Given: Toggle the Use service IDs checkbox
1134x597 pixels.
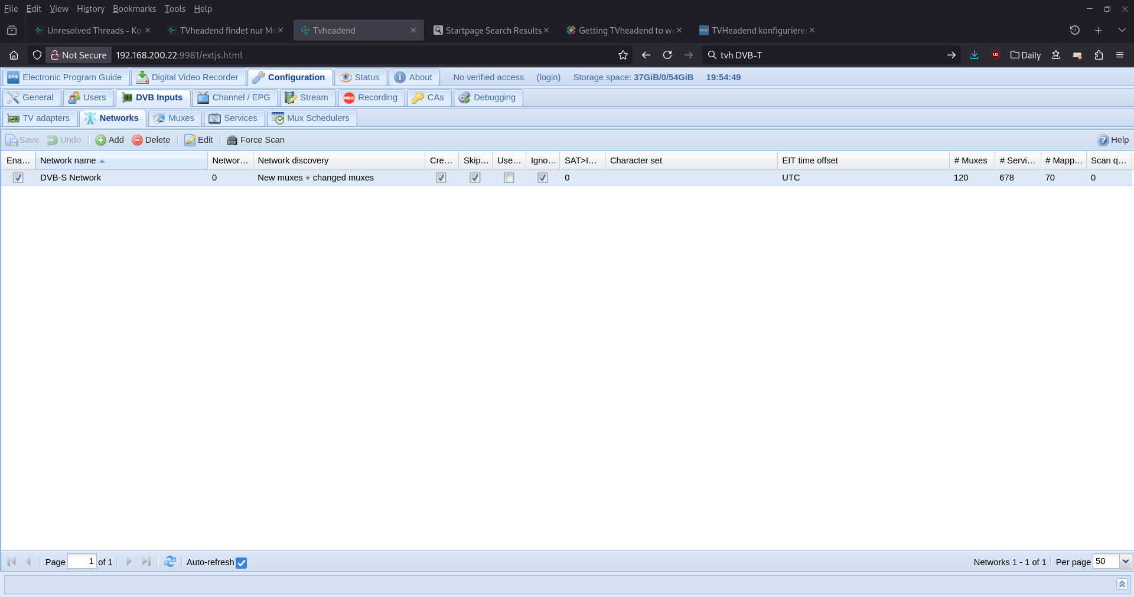Looking at the screenshot, I should point(509,178).
